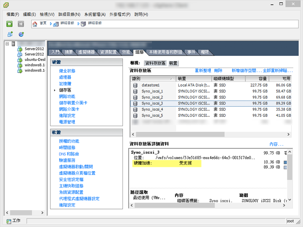Click the home icon in breadcrumb bar
This screenshot has height=227, width=303.
[x=35, y=24]
